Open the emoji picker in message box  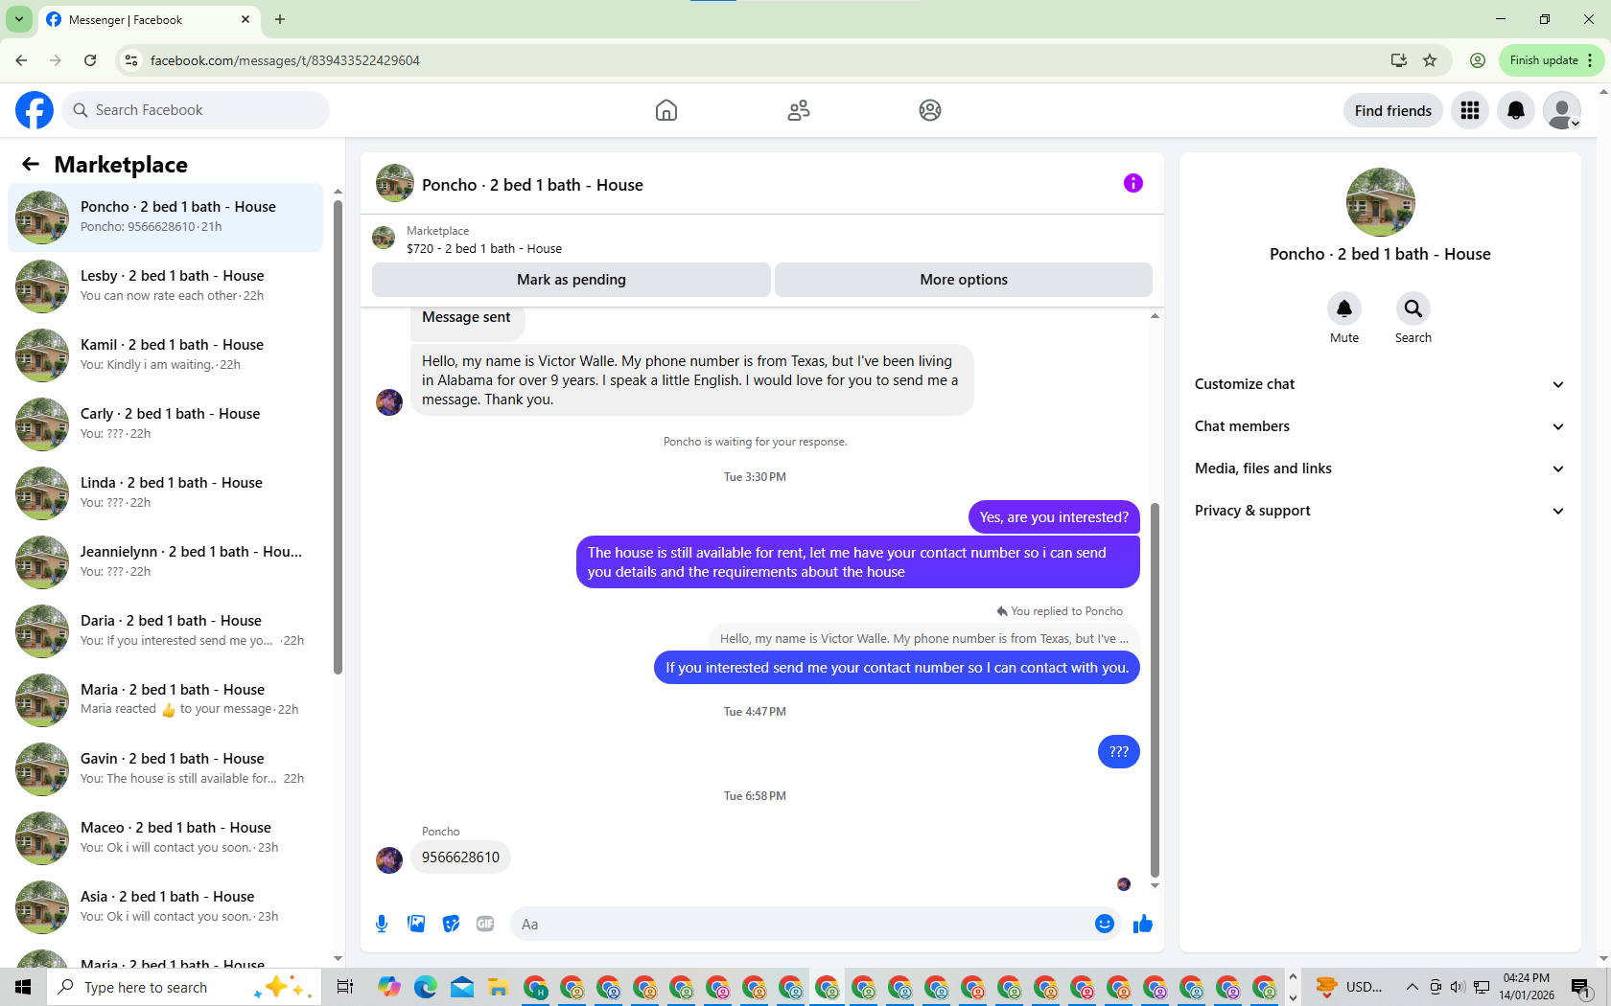(x=1105, y=924)
